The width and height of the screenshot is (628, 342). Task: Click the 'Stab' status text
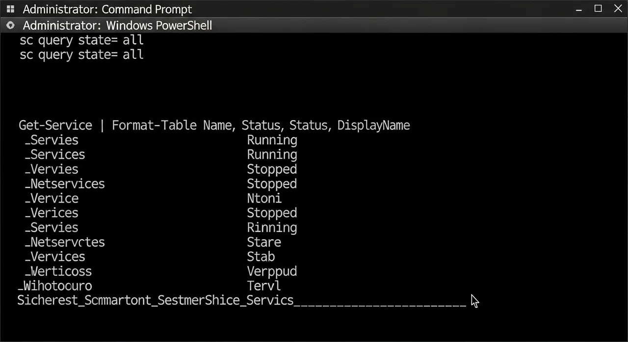coord(261,257)
